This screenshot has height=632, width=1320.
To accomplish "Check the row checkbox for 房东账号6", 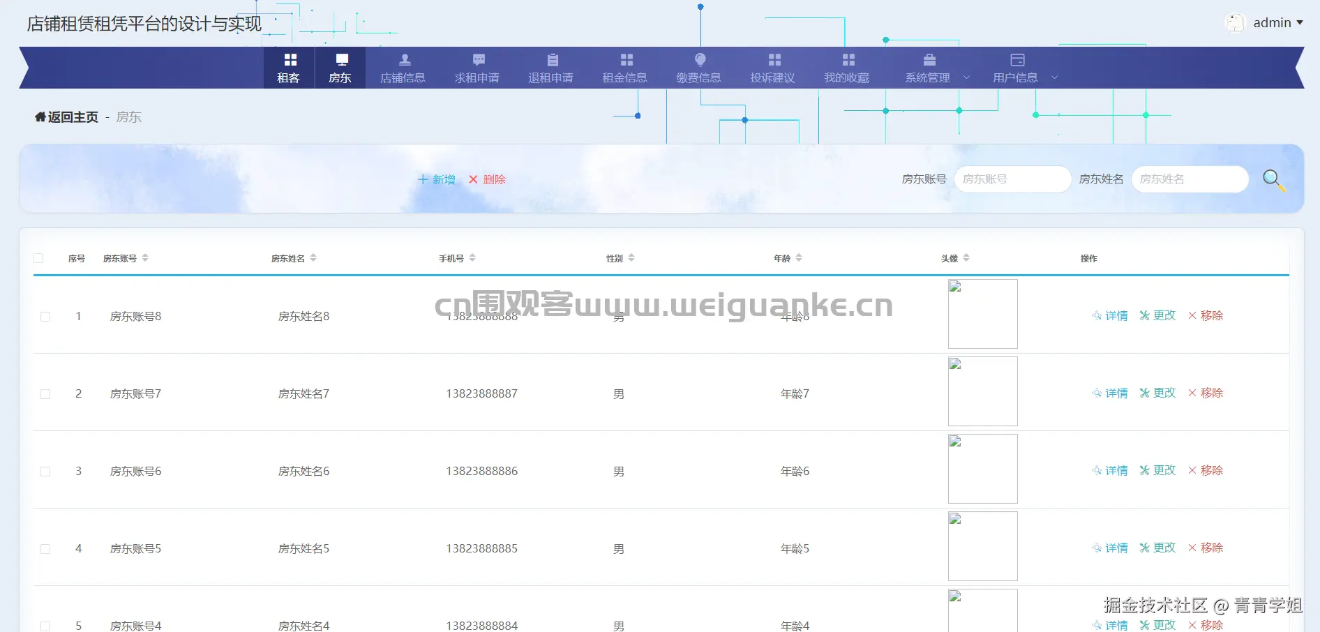I will (x=45, y=472).
